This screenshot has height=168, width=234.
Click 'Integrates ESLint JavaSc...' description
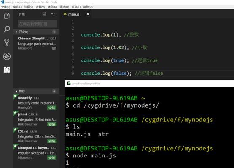tap(37, 136)
